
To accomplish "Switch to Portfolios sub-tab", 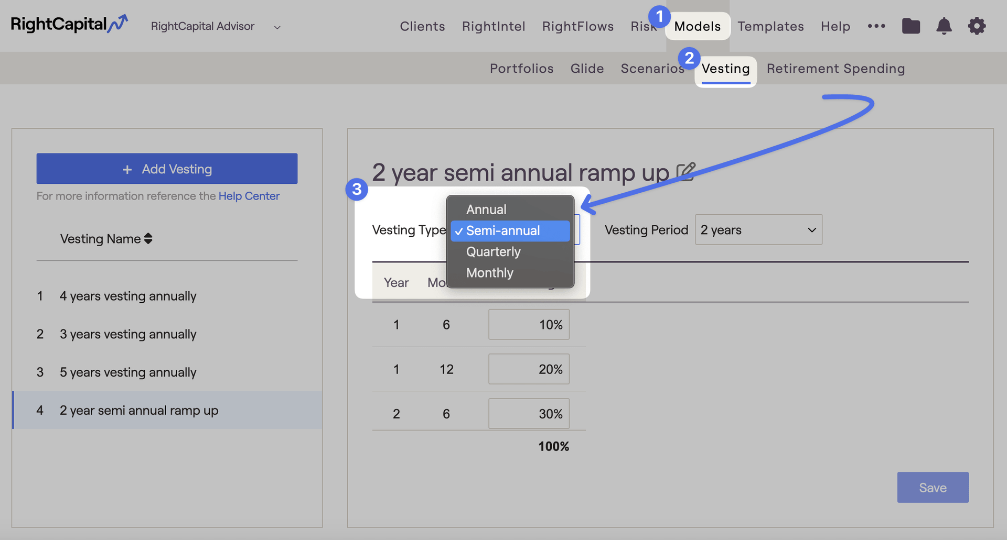I will [x=522, y=69].
